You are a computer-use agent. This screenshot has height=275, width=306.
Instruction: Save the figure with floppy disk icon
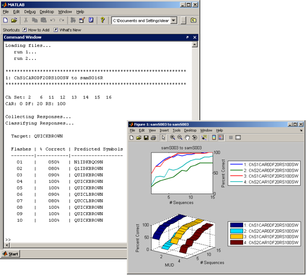tap(146, 138)
